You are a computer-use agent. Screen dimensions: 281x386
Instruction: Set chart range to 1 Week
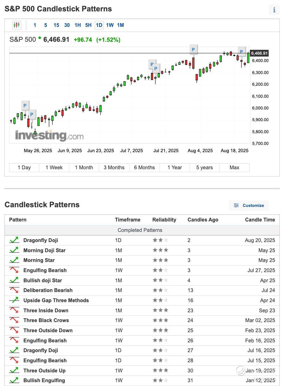tap(54, 167)
